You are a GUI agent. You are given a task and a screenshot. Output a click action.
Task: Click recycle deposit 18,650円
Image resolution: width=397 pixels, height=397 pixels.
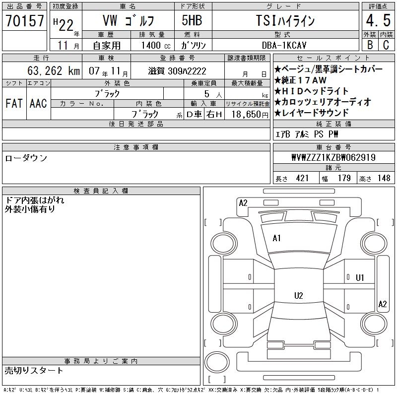[250, 115]
